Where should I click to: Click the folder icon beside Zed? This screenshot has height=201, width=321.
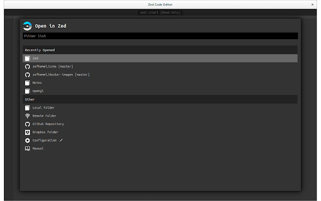28,58
